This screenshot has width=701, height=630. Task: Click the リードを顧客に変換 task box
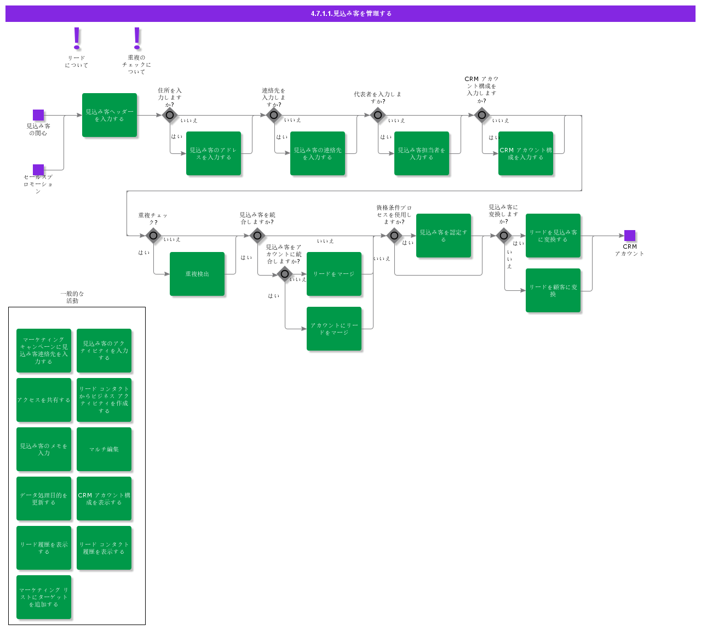coord(553,290)
